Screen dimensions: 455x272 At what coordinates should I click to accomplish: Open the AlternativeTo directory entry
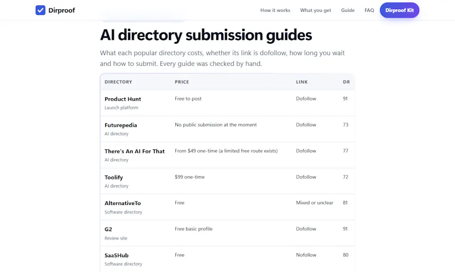point(122,203)
